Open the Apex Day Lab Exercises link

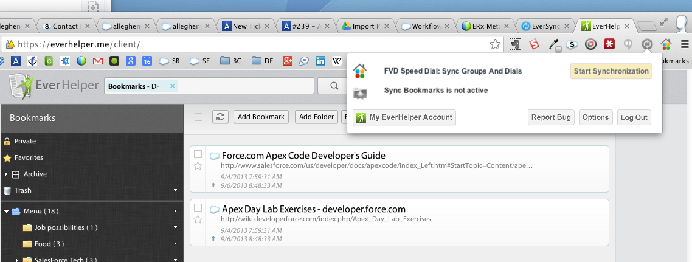tap(313, 209)
